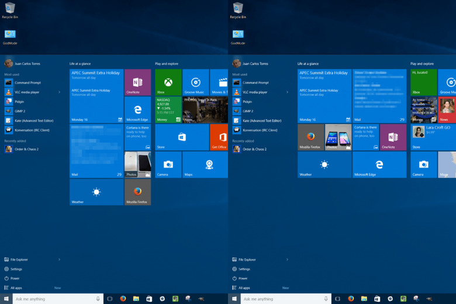The height and width of the screenshot is (304, 456).
Task: Open Photos tile in left Start menu
Action: tap(137, 165)
